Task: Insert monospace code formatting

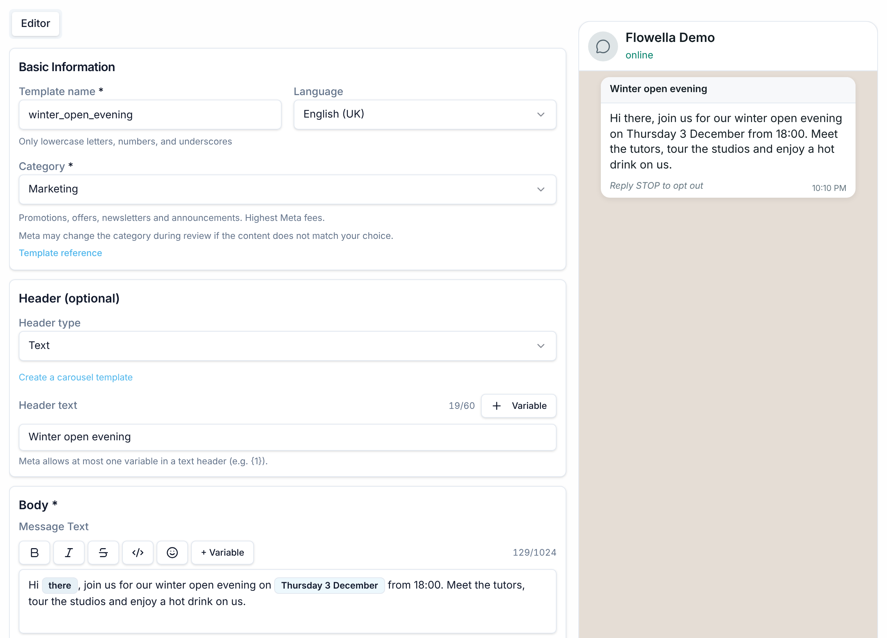Action: tap(138, 552)
